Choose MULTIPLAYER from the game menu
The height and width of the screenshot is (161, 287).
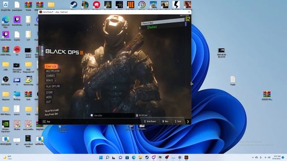pyautogui.click(x=53, y=71)
